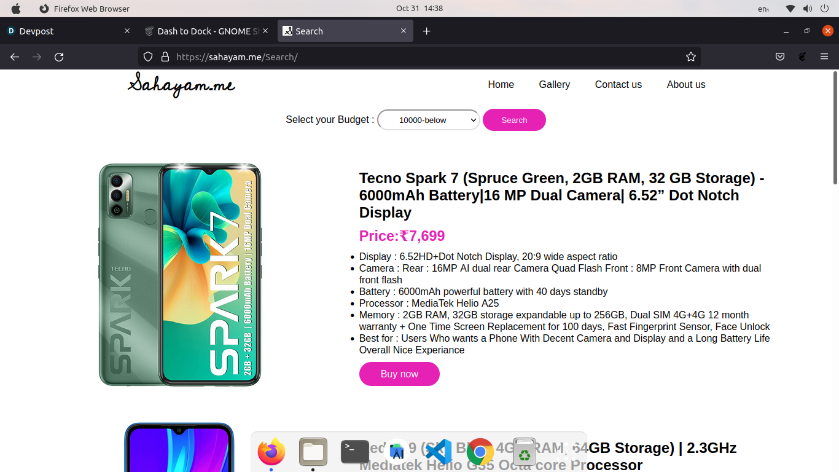Click the Firefox Web Browser app menu
Screen dimensions: 839x472
point(85,9)
